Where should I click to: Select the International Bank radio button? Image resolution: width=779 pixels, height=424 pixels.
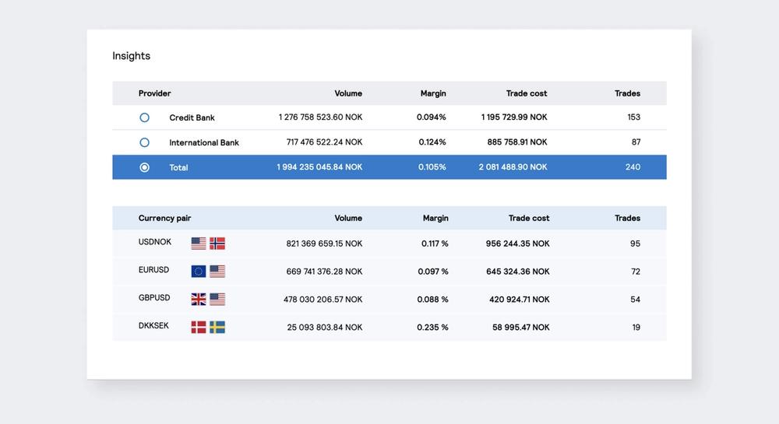tap(144, 142)
